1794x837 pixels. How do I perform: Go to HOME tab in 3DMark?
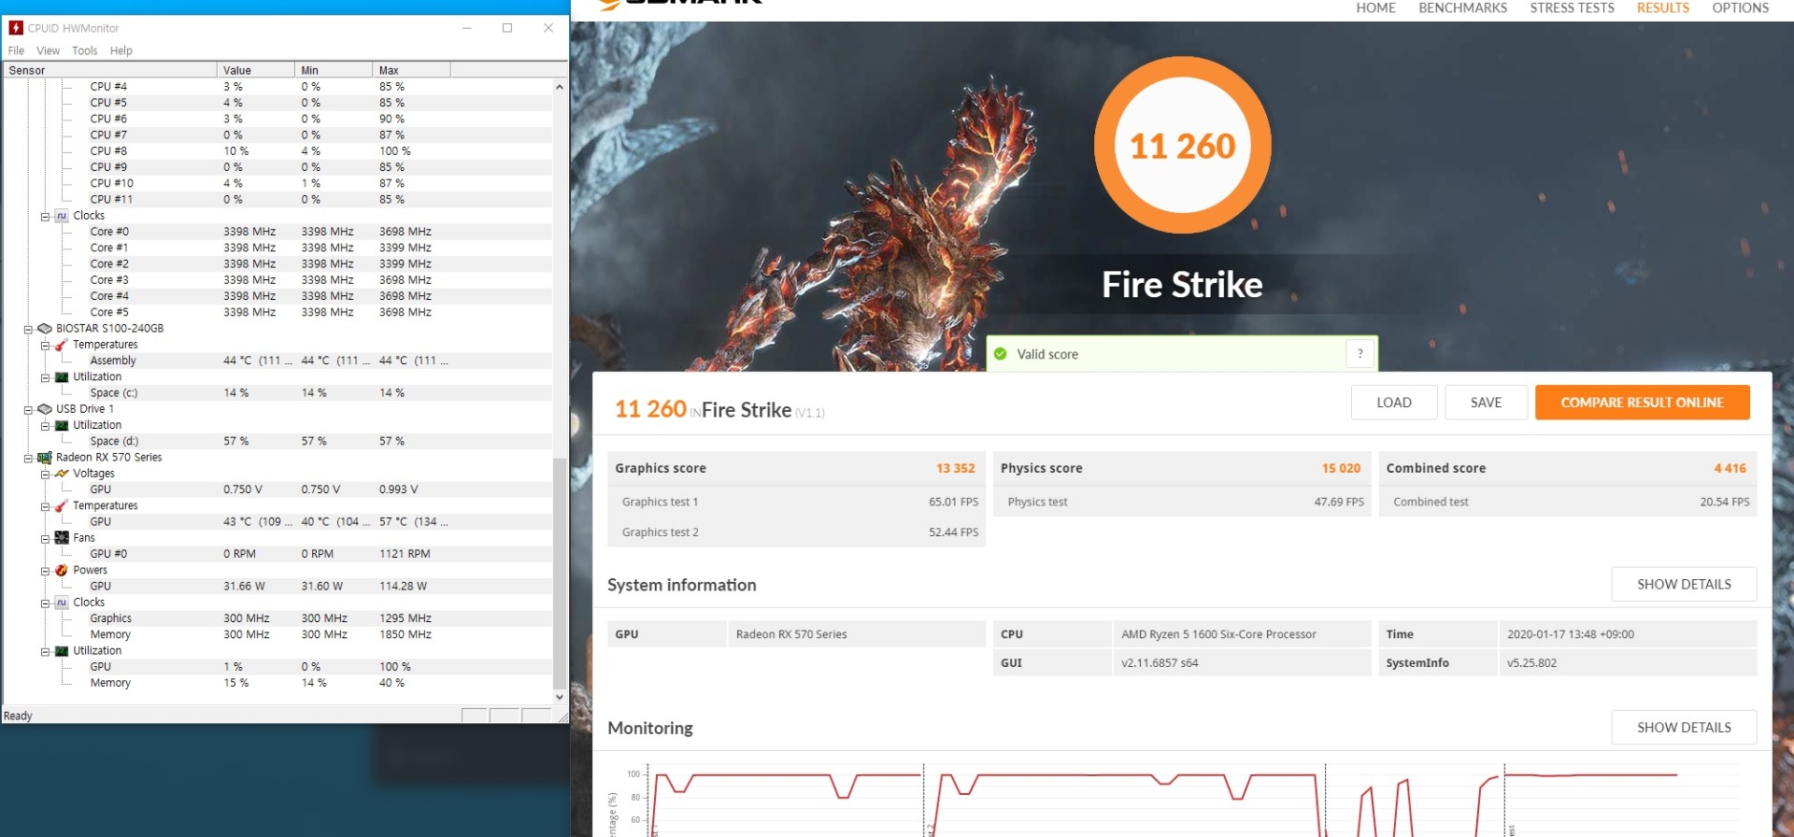(1375, 7)
